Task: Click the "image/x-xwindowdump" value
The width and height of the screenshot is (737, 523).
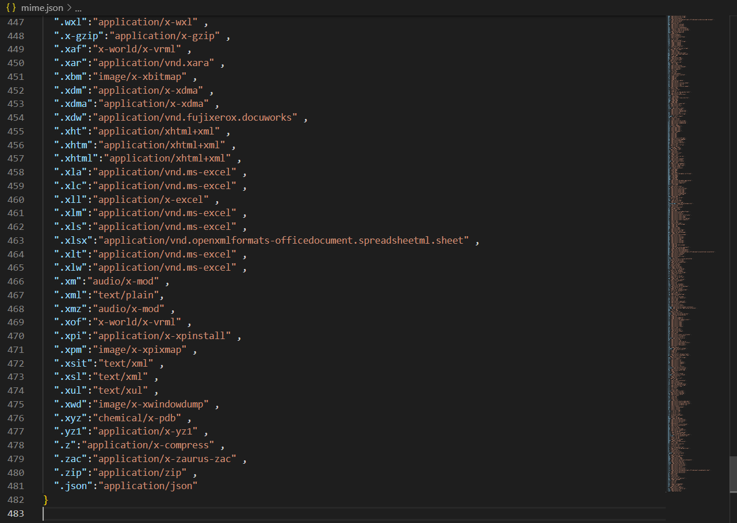Action: [154, 404]
